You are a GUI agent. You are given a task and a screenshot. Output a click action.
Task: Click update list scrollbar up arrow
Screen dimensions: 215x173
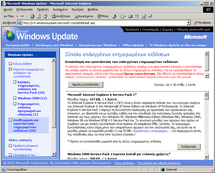(x=207, y=94)
